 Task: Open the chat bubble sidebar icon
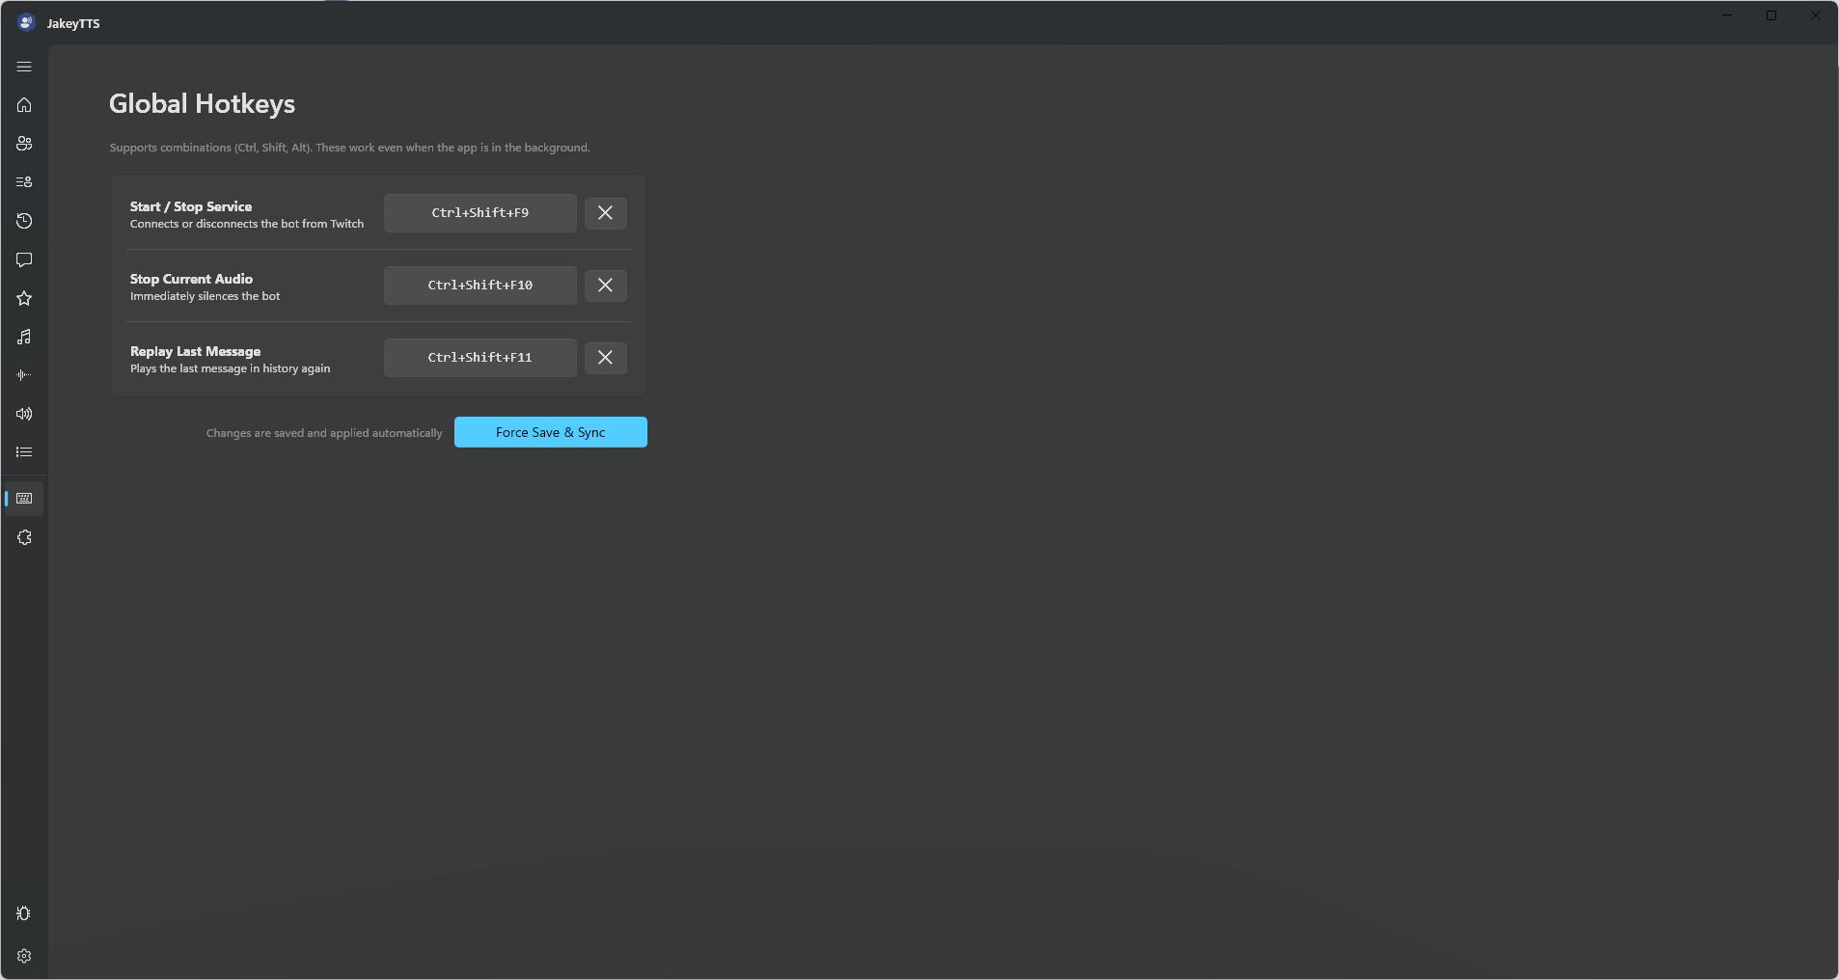click(24, 259)
